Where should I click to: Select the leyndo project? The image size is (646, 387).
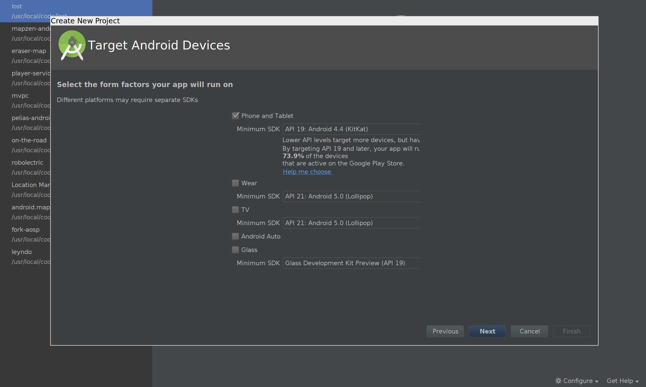tap(22, 252)
